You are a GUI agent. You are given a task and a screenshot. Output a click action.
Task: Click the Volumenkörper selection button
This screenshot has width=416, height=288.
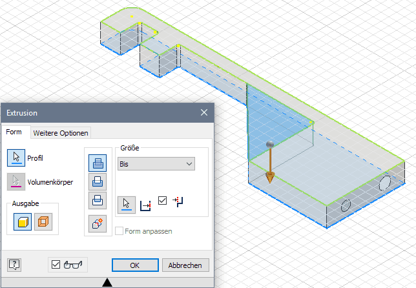[16, 181]
